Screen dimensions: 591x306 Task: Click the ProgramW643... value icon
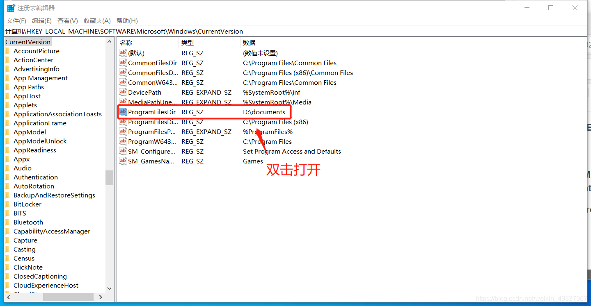pyautogui.click(x=123, y=141)
